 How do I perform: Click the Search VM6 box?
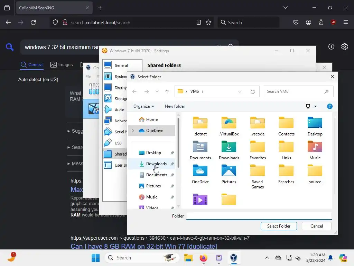tap(298, 91)
